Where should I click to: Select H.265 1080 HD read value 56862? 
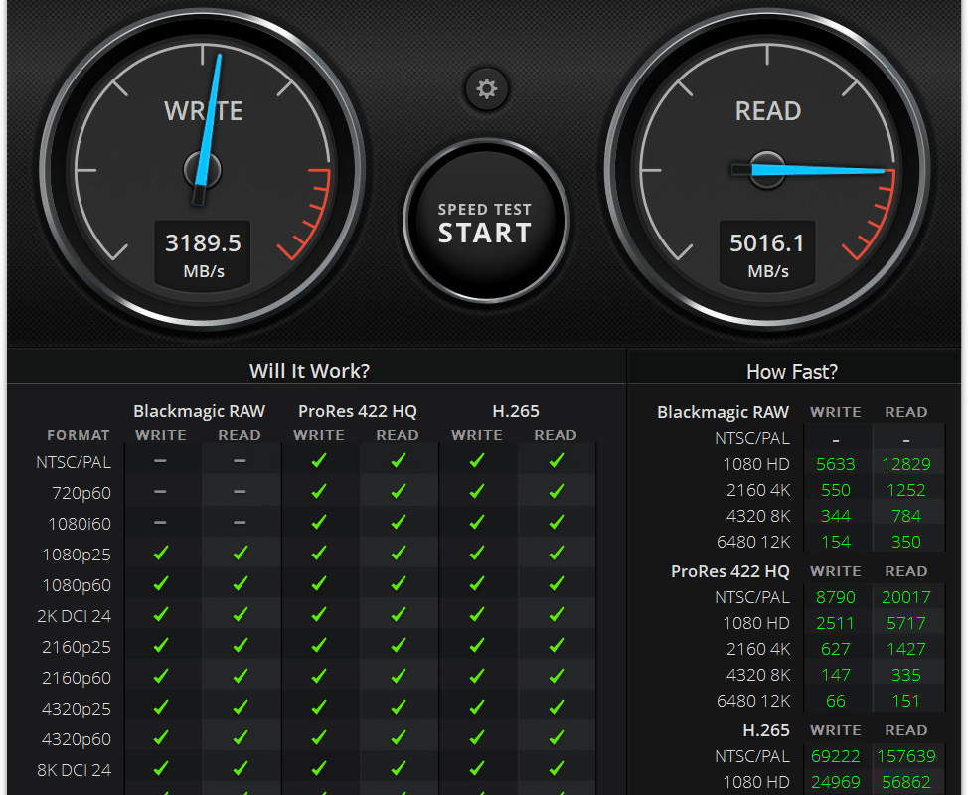(906, 783)
